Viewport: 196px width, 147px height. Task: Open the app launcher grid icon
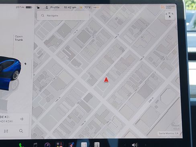coord(59,145)
